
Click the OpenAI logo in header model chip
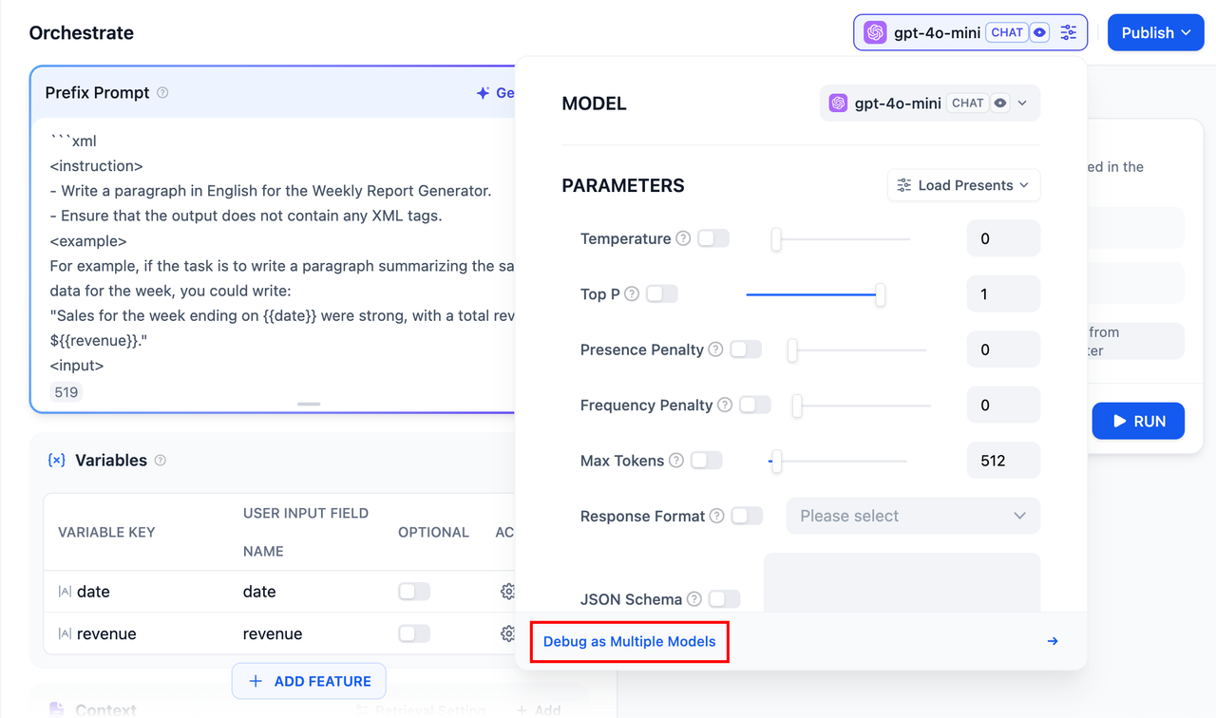(875, 32)
